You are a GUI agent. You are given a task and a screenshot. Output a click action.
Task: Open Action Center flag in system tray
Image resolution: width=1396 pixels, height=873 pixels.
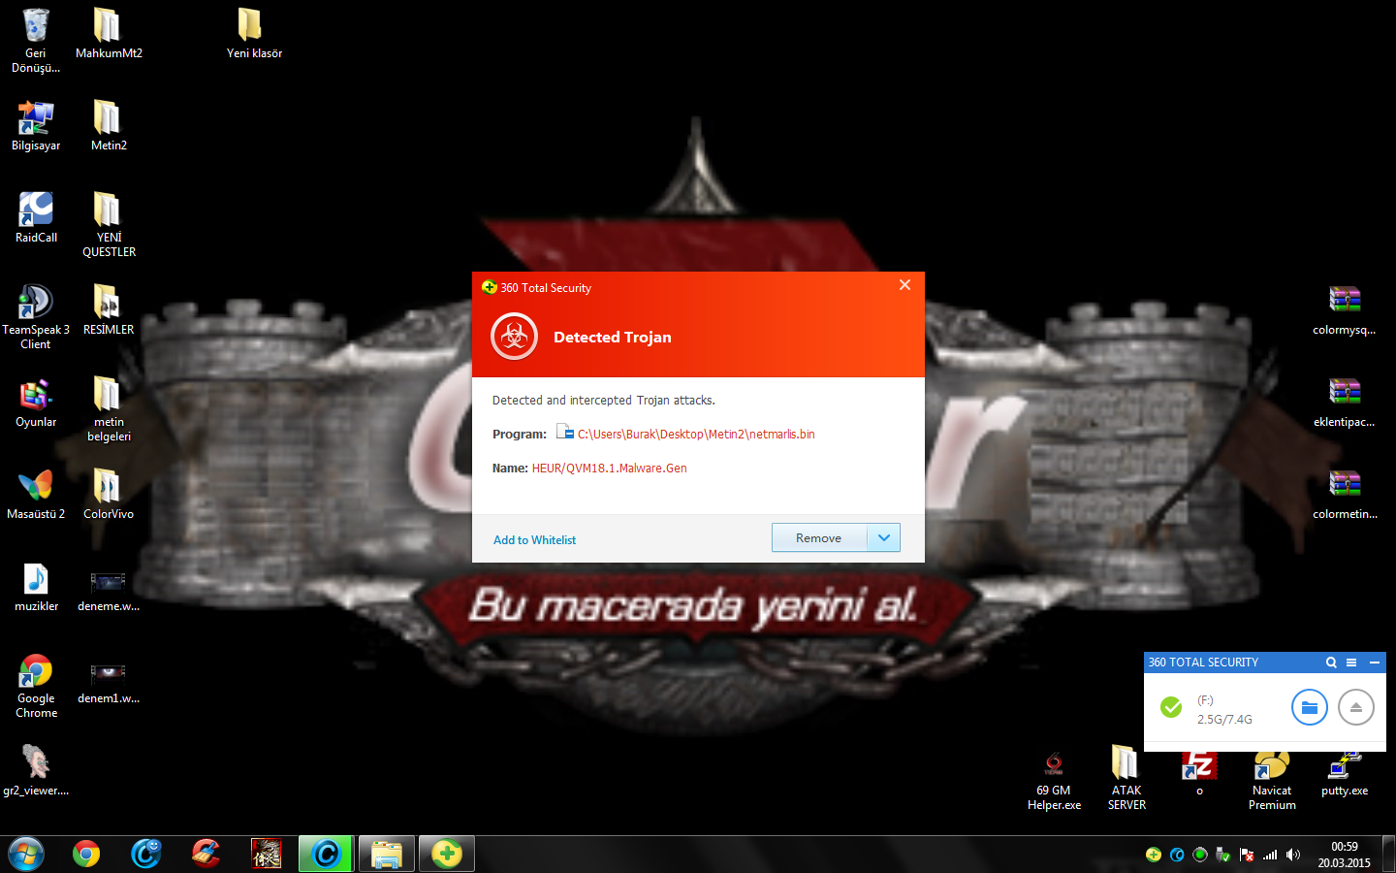point(1247,855)
